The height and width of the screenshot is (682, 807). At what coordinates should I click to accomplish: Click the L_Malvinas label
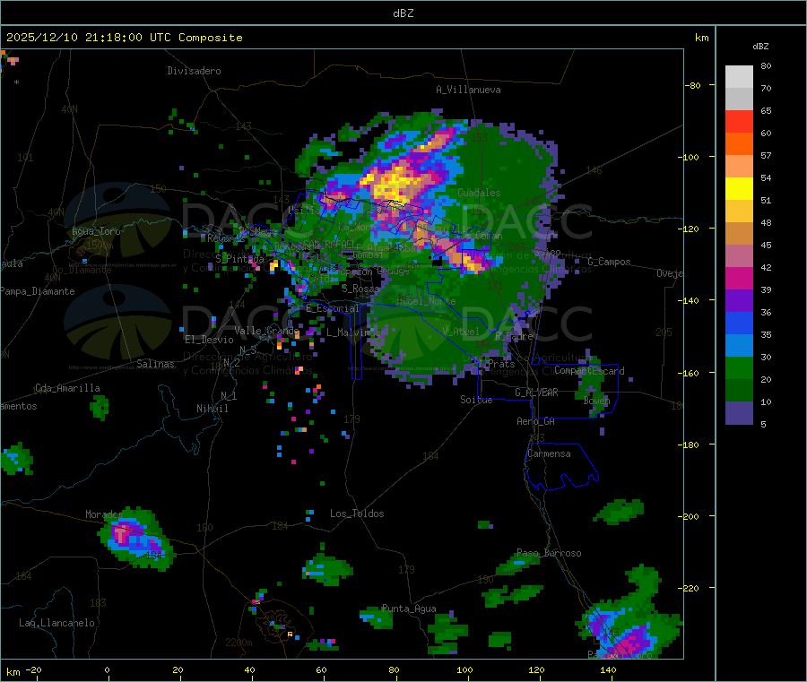(x=353, y=332)
